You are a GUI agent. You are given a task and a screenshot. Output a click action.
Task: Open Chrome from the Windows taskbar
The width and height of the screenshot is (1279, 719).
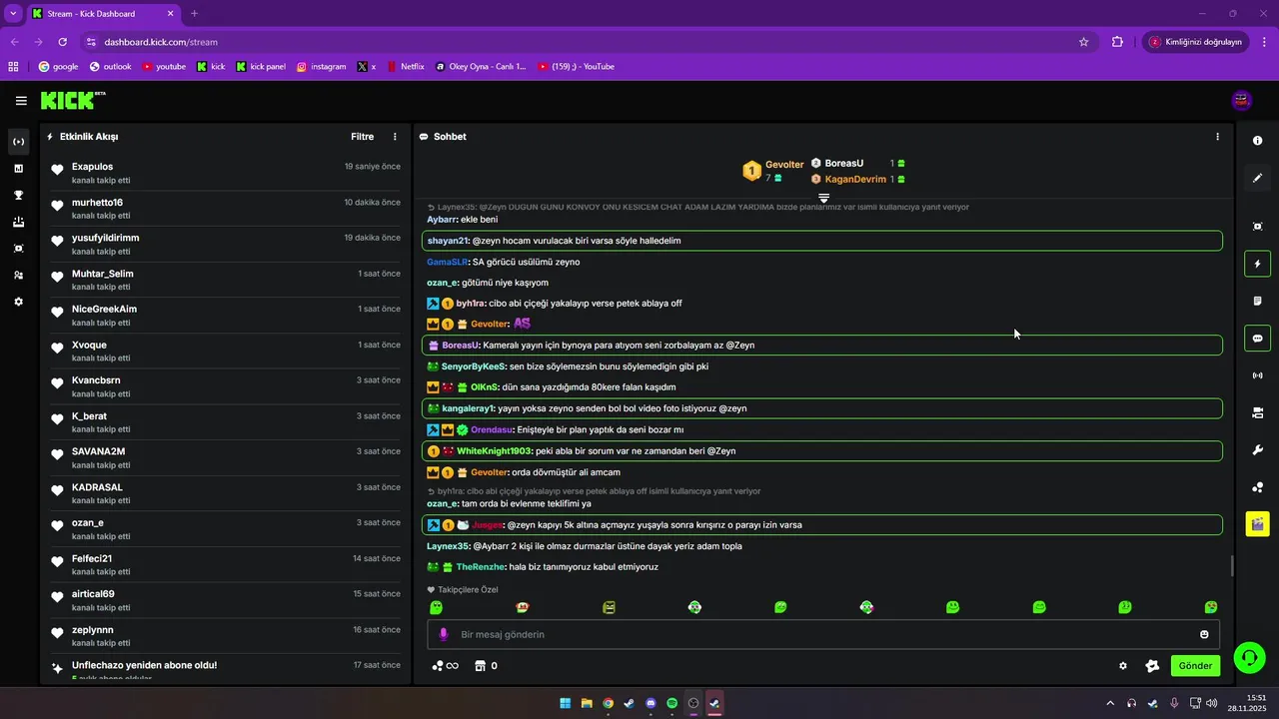(608, 703)
